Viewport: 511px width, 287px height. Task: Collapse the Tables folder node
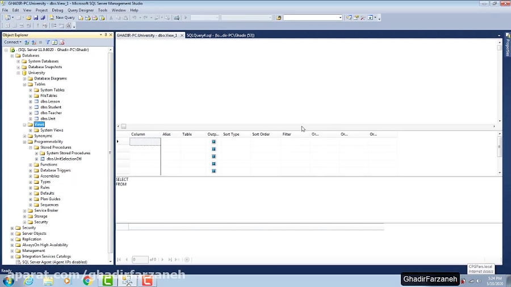[24, 85]
